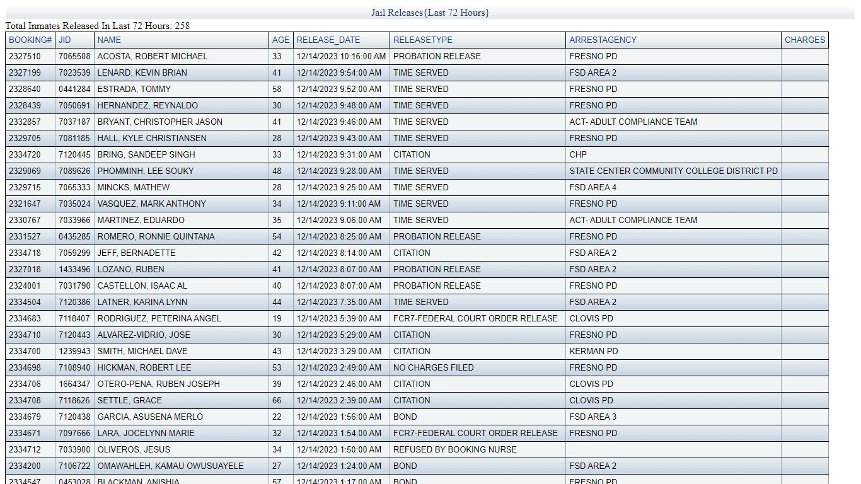Sort table by NAME column header

109,40
